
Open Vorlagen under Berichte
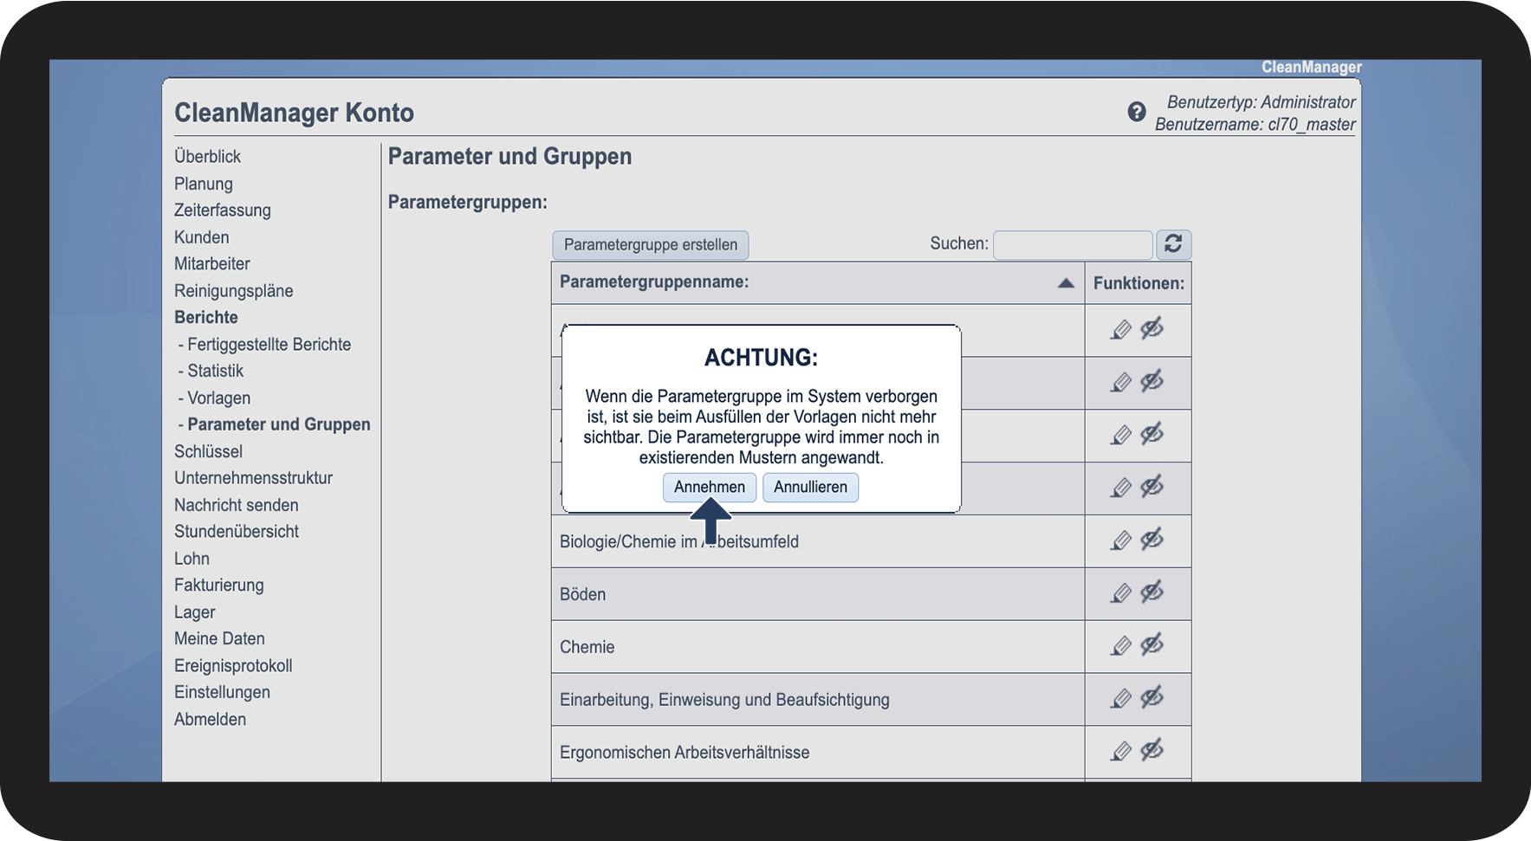218,398
